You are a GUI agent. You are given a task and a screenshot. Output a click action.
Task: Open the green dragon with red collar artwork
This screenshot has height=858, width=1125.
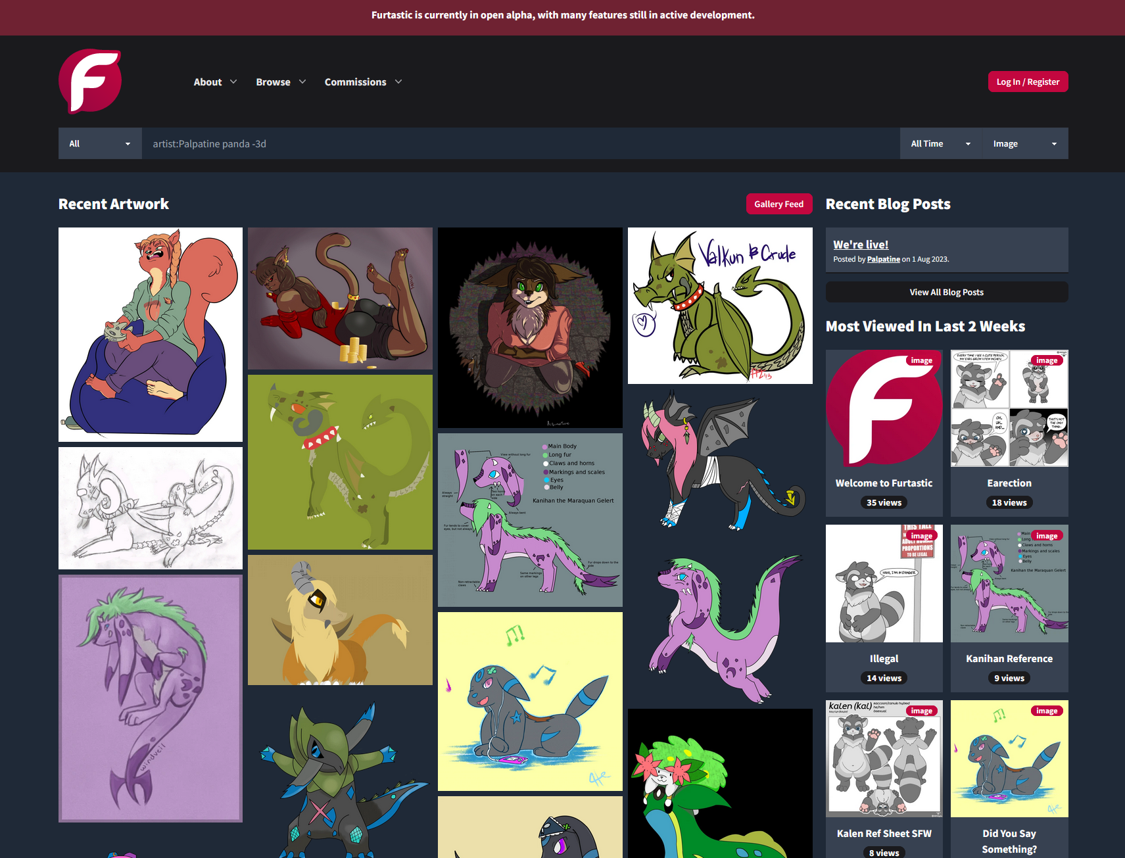click(340, 462)
